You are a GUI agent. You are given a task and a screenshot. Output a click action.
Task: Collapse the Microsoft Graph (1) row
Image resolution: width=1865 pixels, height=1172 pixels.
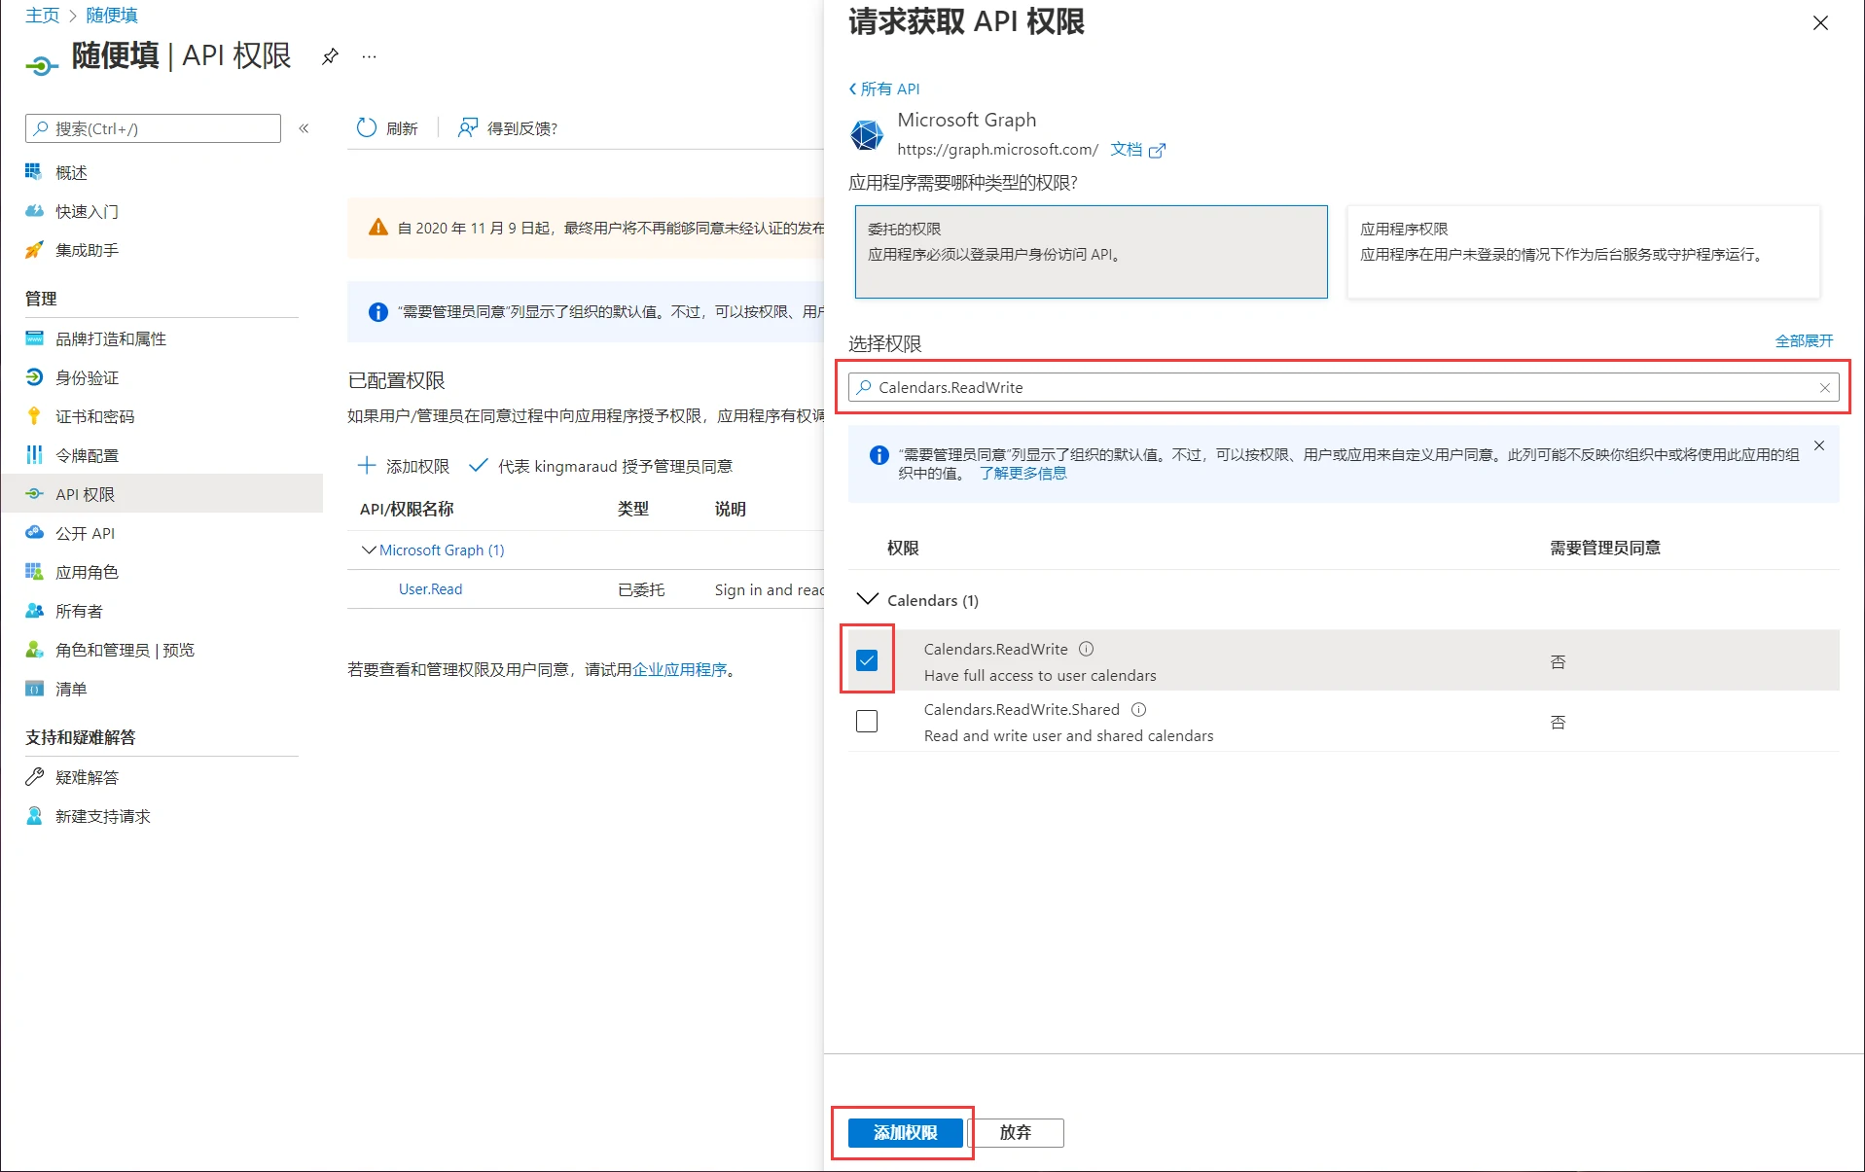(x=369, y=550)
